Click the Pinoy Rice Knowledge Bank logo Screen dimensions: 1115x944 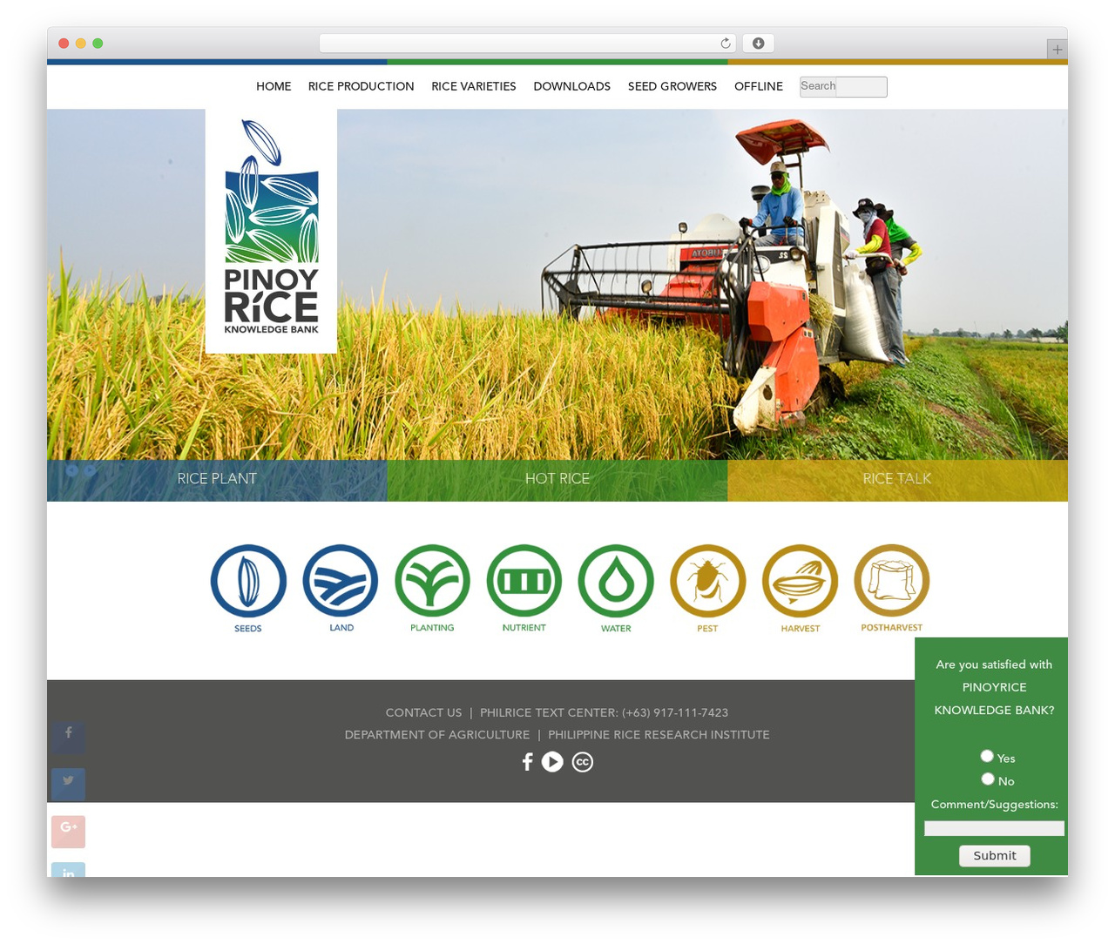271,231
